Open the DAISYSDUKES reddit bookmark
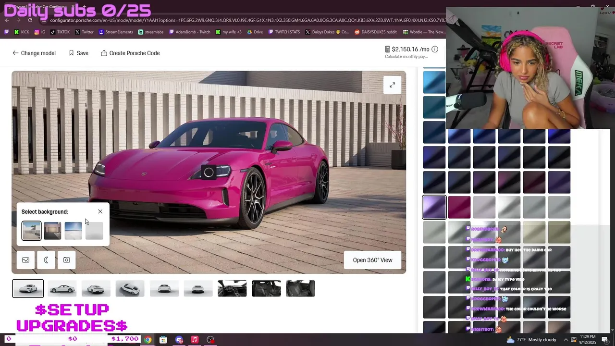The image size is (615, 346). click(376, 32)
